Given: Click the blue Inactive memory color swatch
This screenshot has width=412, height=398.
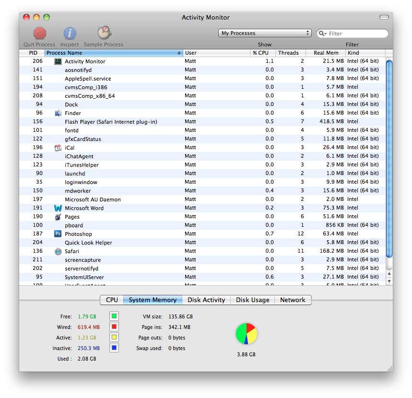Looking at the screenshot, I should (114, 348).
